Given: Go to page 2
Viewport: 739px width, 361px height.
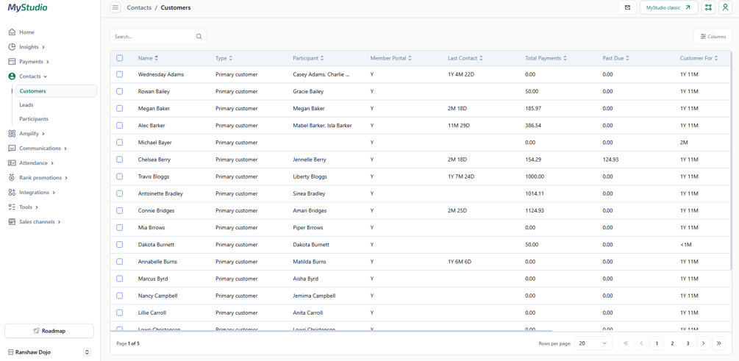Looking at the screenshot, I should (673, 343).
